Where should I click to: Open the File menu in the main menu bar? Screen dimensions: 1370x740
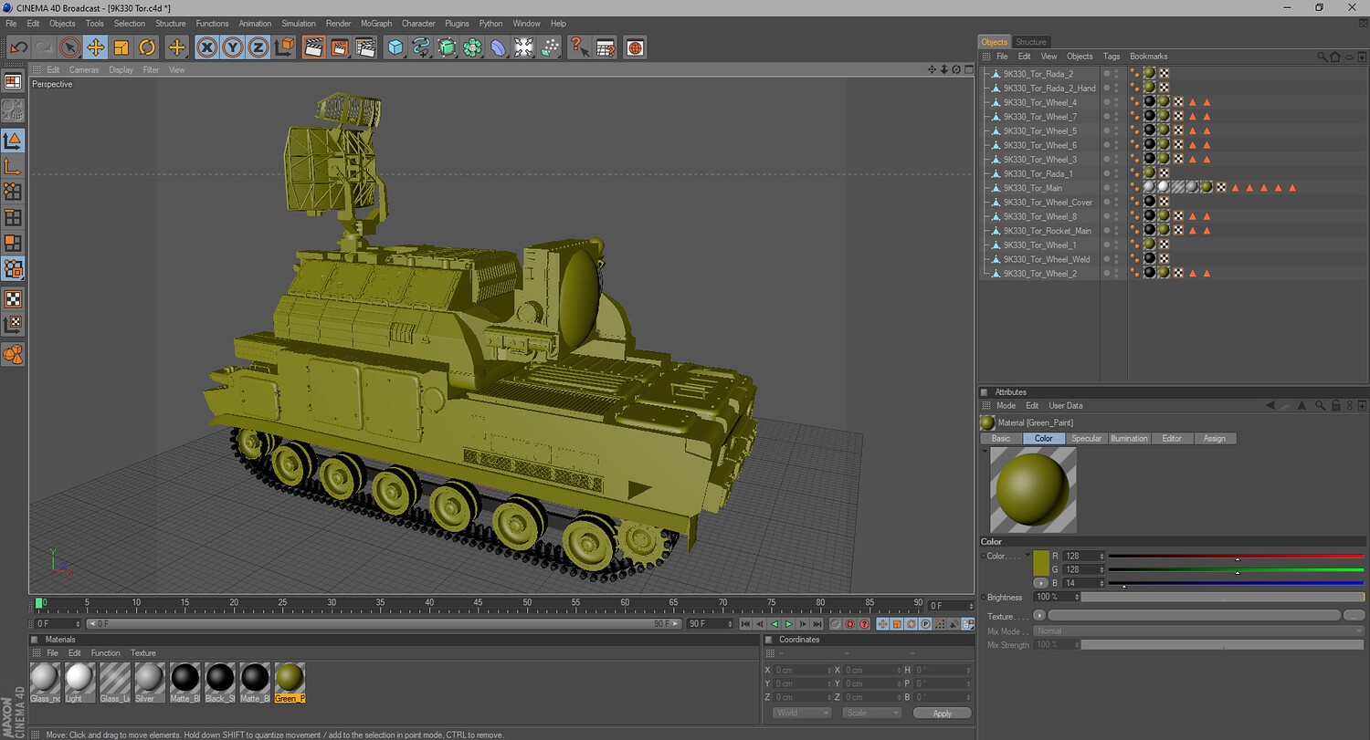click(12, 24)
